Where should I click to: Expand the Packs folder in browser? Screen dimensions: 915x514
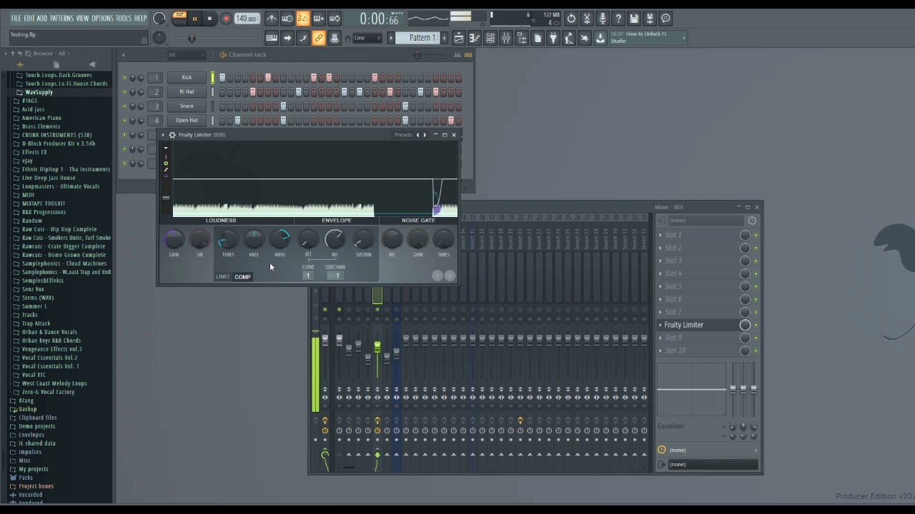[x=26, y=478]
